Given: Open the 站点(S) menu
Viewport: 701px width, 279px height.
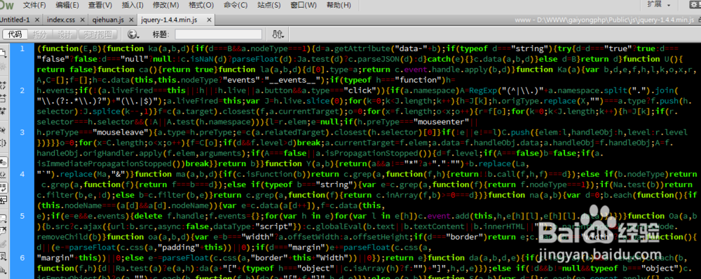Looking at the screenshot, I should 269,6.
